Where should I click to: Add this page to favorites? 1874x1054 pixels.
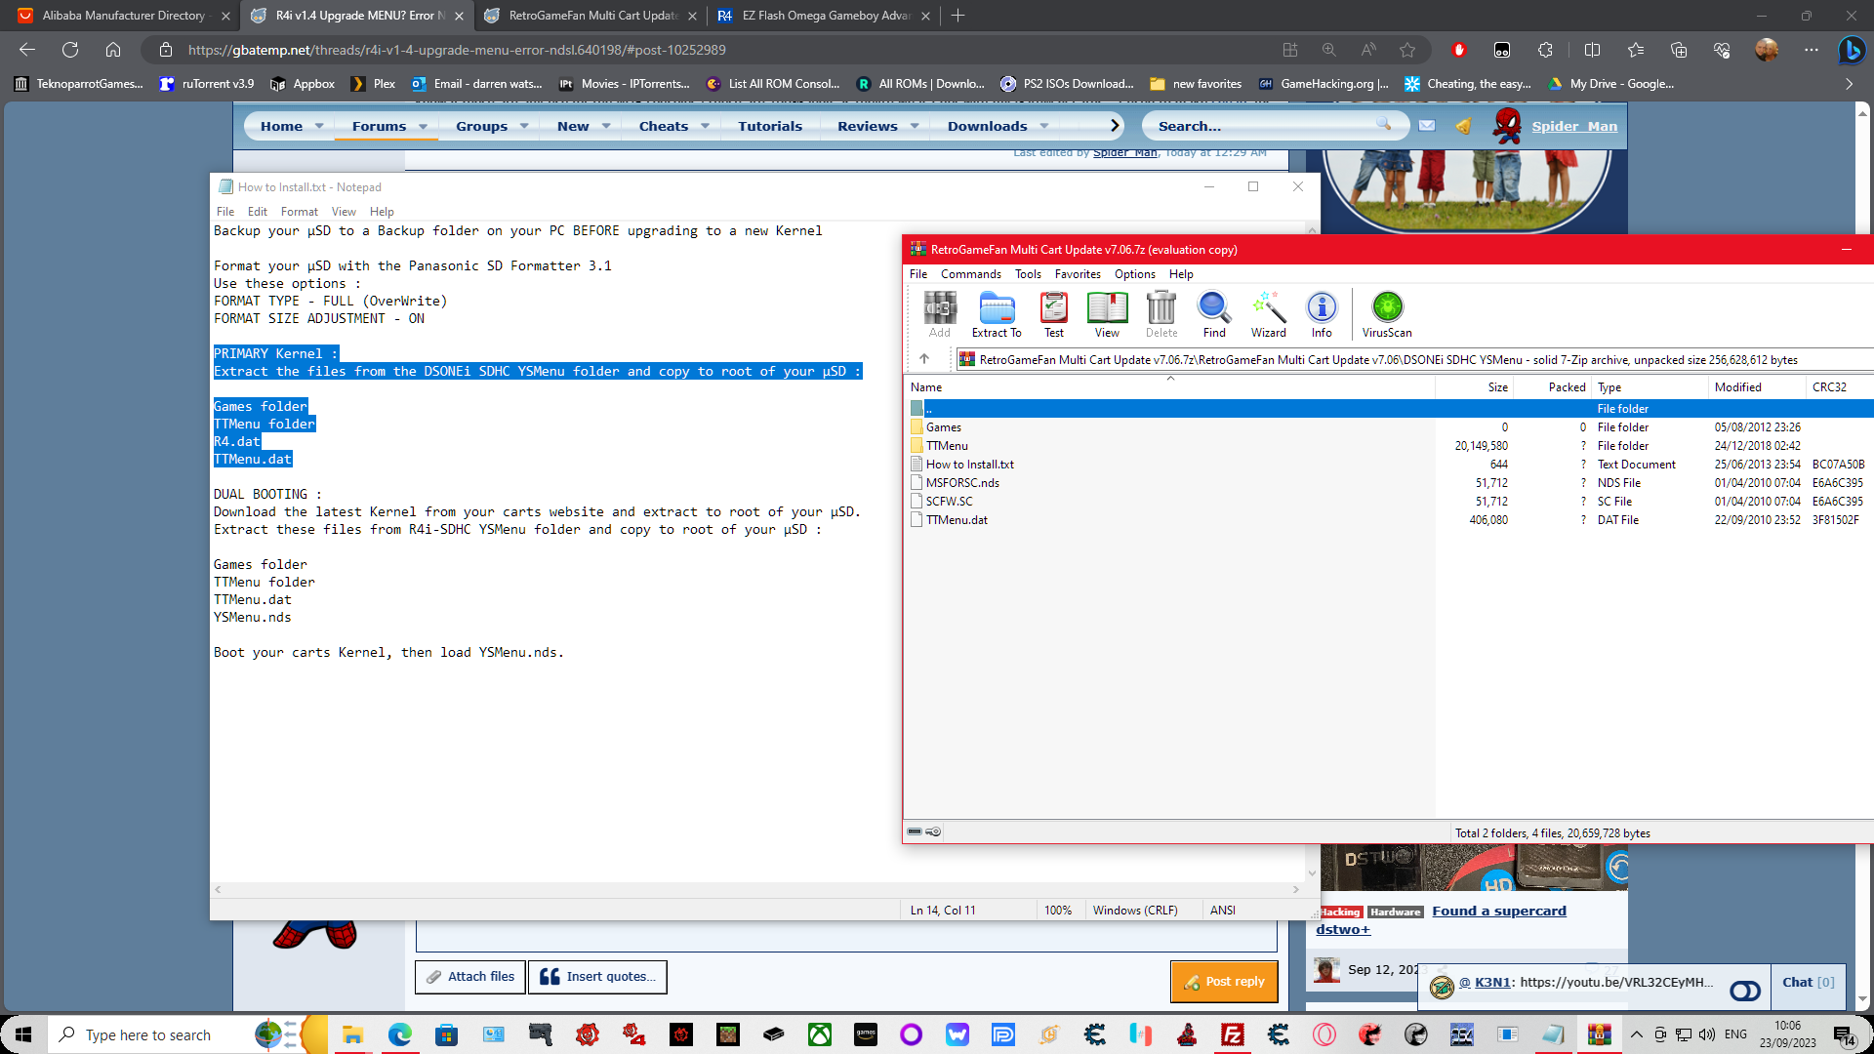tap(1407, 50)
